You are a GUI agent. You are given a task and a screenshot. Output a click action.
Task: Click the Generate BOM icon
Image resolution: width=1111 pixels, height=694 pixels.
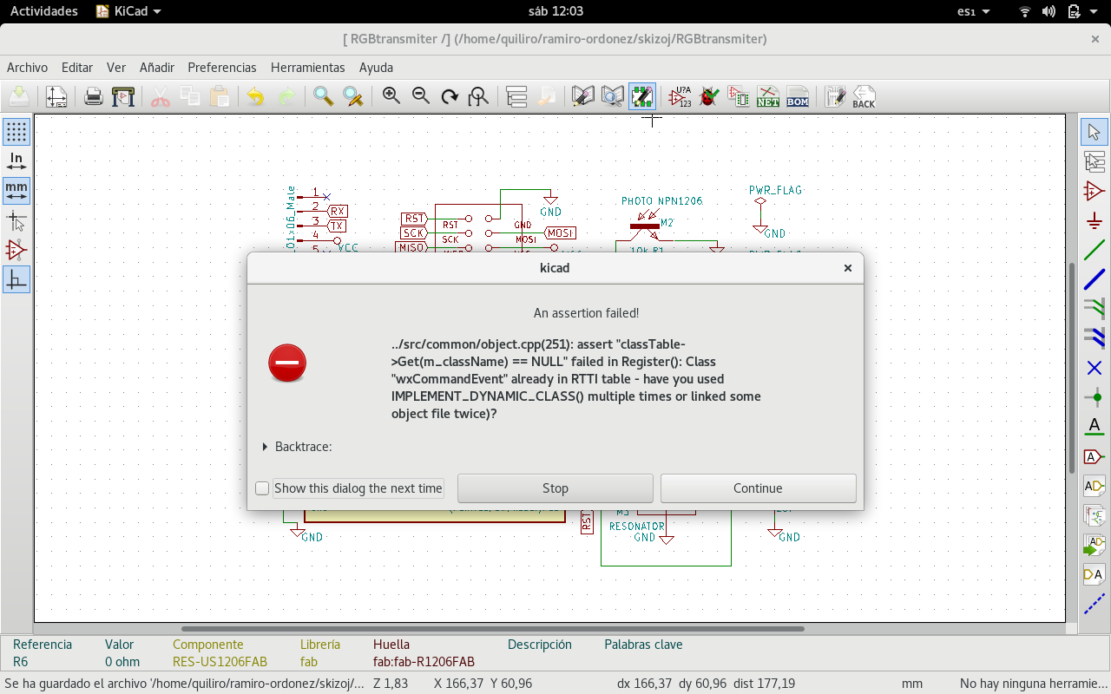tap(798, 96)
